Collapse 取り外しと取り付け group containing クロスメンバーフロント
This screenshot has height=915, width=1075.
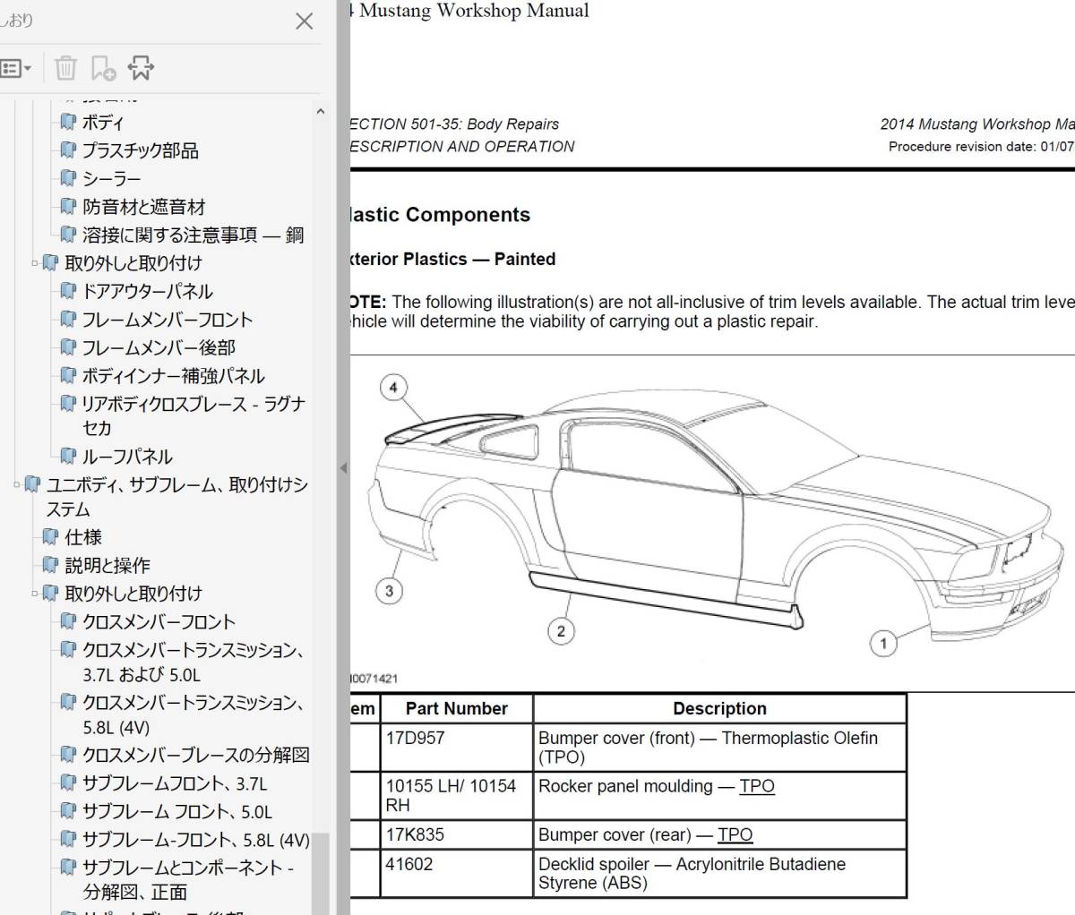tap(35, 594)
